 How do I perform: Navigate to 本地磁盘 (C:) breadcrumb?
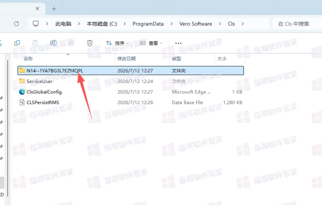coord(102,24)
